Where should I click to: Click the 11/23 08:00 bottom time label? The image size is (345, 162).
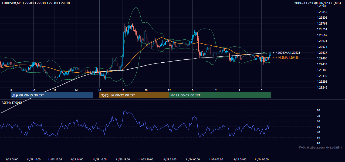click(11, 159)
